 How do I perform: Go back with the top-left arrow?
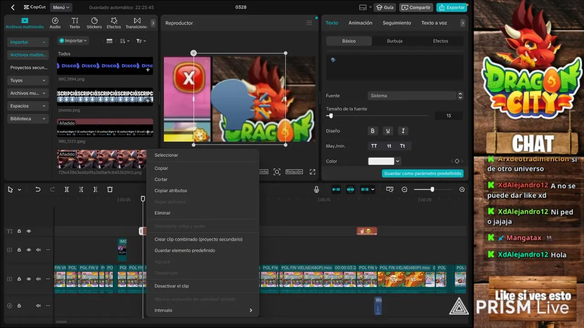click(x=13, y=7)
